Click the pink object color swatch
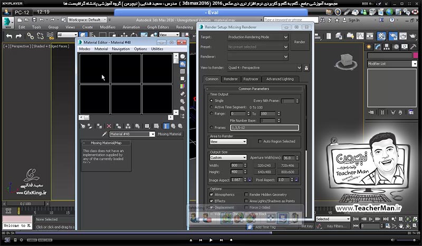The image size is (422, 246). [416, 55]
